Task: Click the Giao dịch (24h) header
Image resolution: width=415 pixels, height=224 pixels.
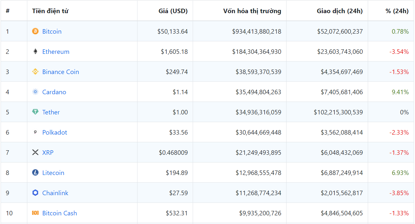Action: tap(340, 11)
